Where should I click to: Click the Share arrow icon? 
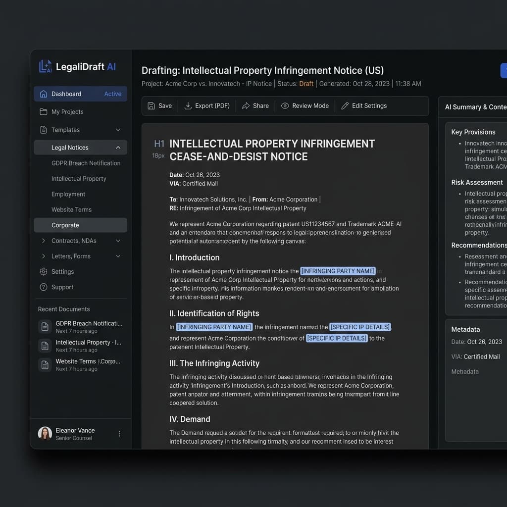pyautogui.click(x=246, y=106)
